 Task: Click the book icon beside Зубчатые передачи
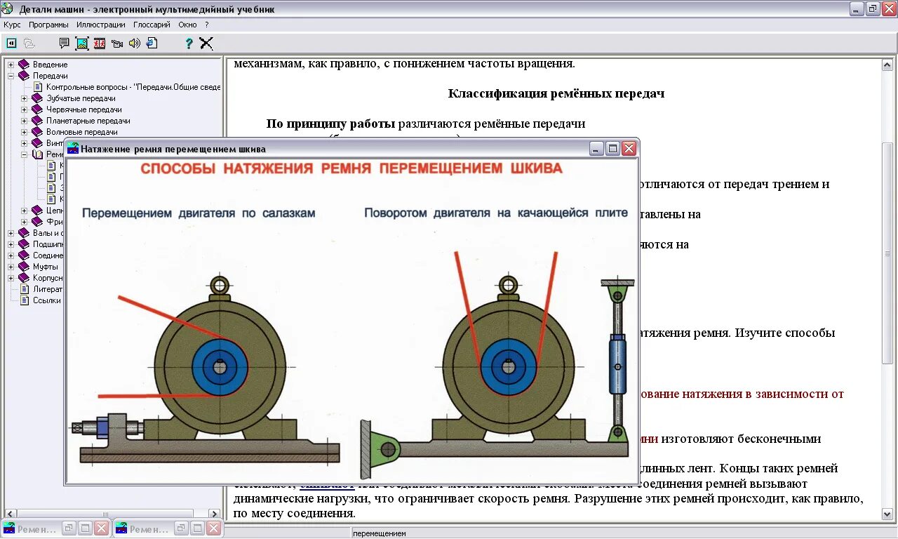pos(37,98)
